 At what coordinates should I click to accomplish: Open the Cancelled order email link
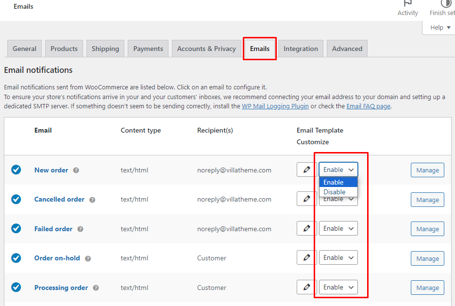click(59, 200)
